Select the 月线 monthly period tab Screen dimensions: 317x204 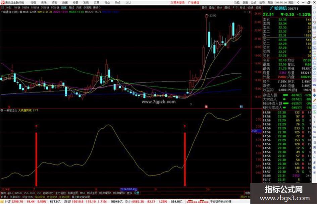[x=78, y=7]
